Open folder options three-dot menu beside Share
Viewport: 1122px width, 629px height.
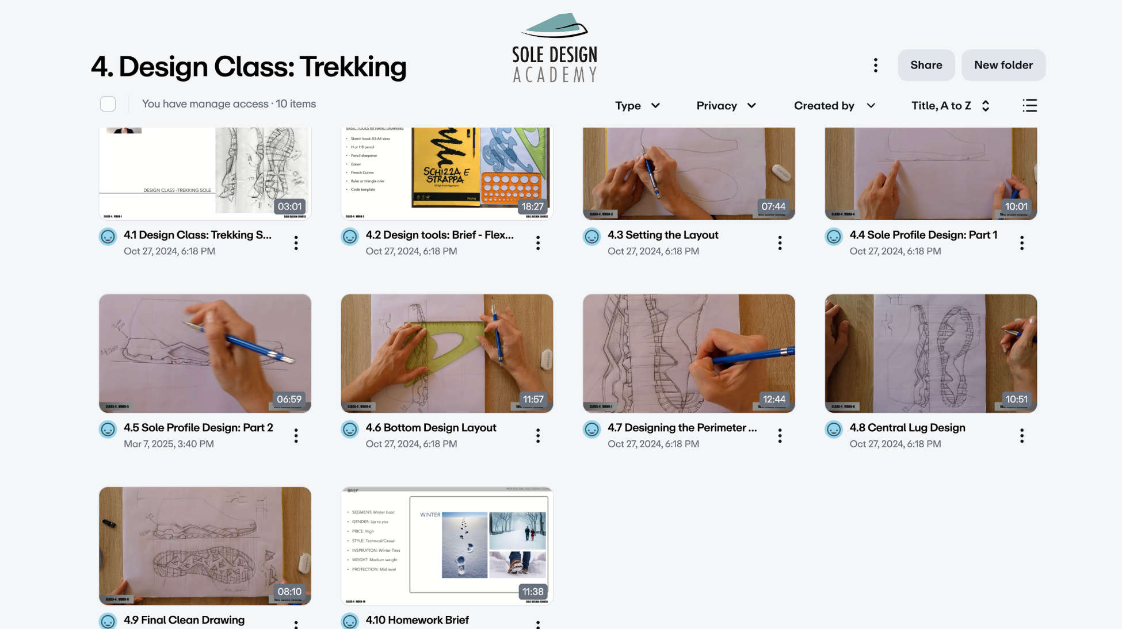click(875, 65)
